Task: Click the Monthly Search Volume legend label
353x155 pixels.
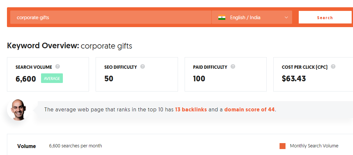Action: (314, 146)
